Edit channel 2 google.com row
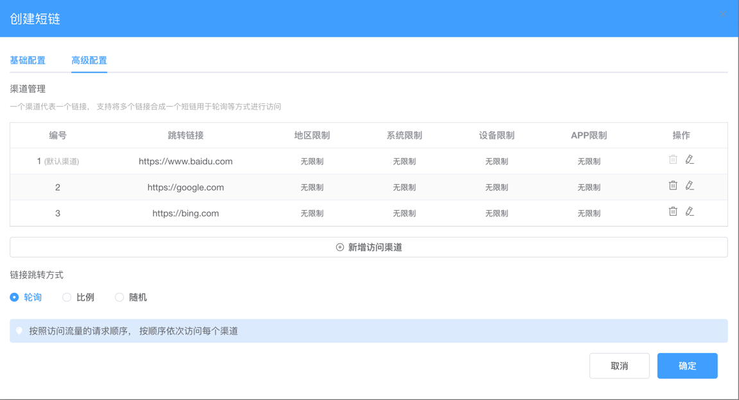Image resolution: width=739 pixels, height=400 pixels. 690,186
